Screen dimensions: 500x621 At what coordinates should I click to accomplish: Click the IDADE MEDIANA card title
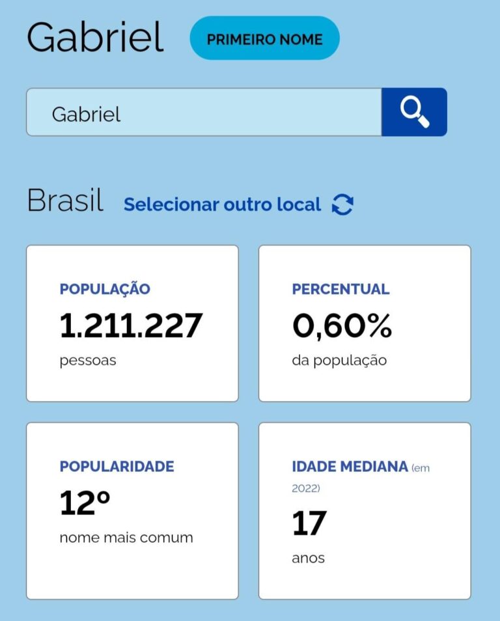pos(350,466)
